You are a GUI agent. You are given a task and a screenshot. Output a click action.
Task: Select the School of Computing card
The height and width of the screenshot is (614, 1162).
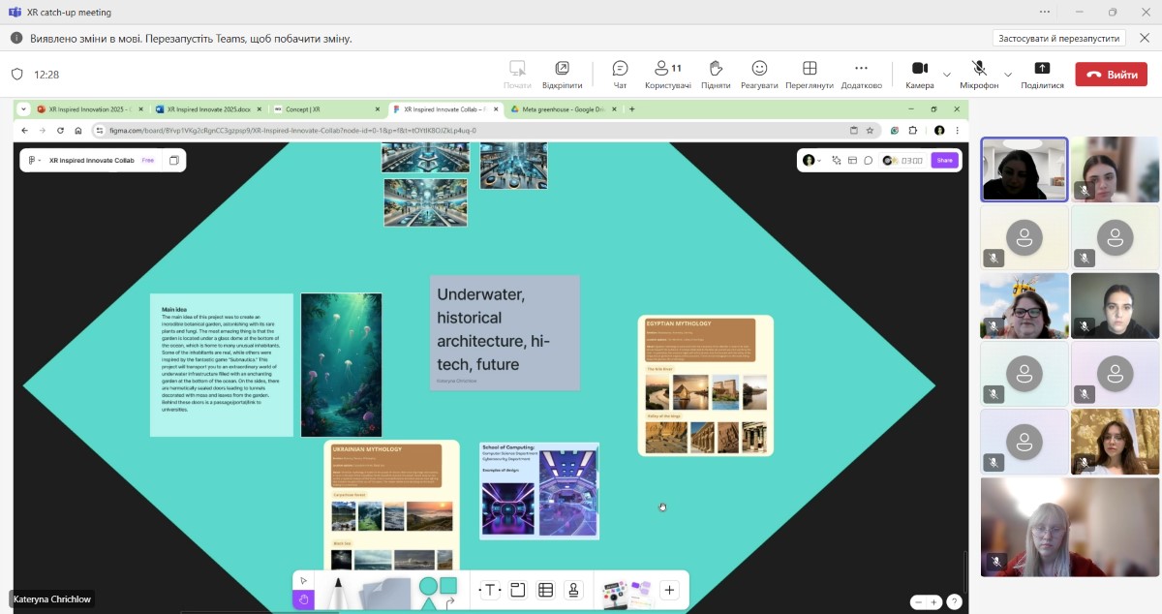[539, 490]
